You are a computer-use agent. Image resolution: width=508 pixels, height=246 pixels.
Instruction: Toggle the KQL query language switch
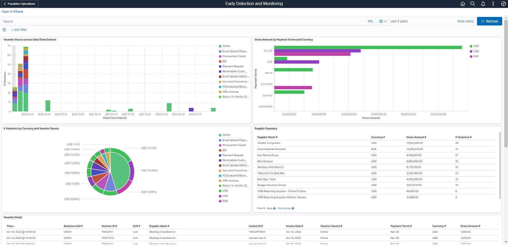tap(371, 21)
